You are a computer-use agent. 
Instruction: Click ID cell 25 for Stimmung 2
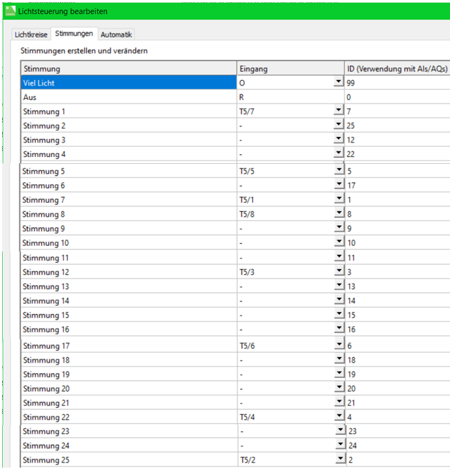click(397, 126)
